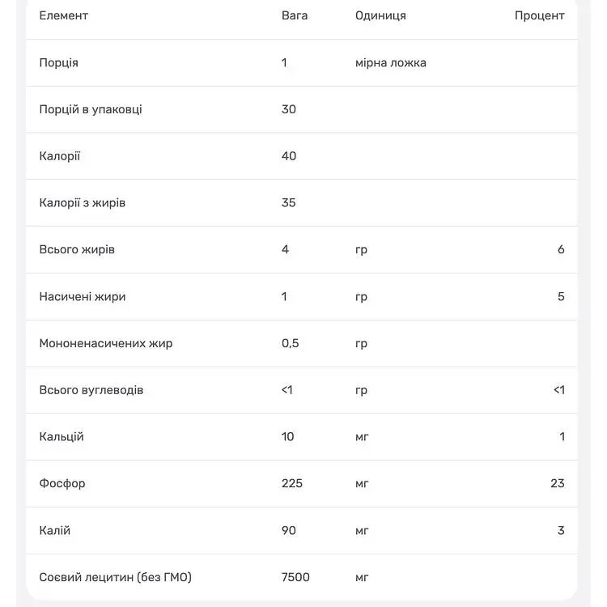
Task: Click the Фосфор weight value 225
Action: (291, 483)
